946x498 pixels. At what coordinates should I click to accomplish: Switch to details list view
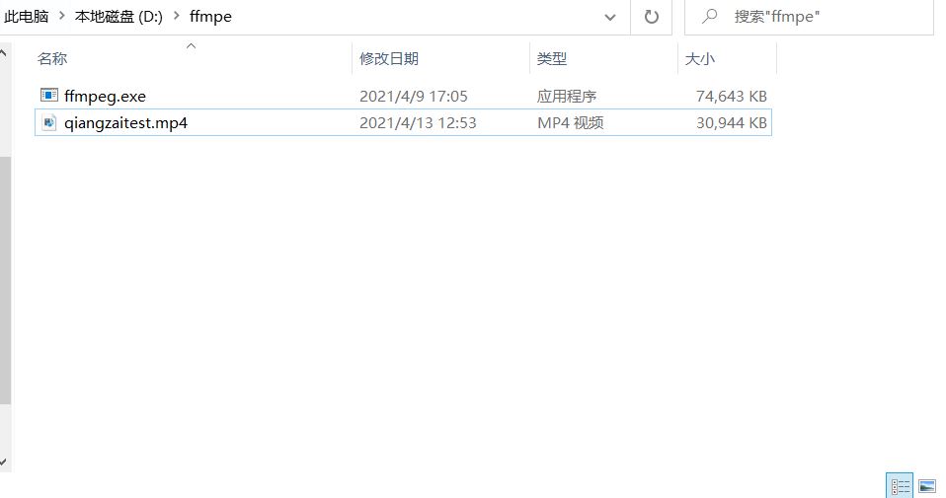pyautogui.click(x=900, y=485)
